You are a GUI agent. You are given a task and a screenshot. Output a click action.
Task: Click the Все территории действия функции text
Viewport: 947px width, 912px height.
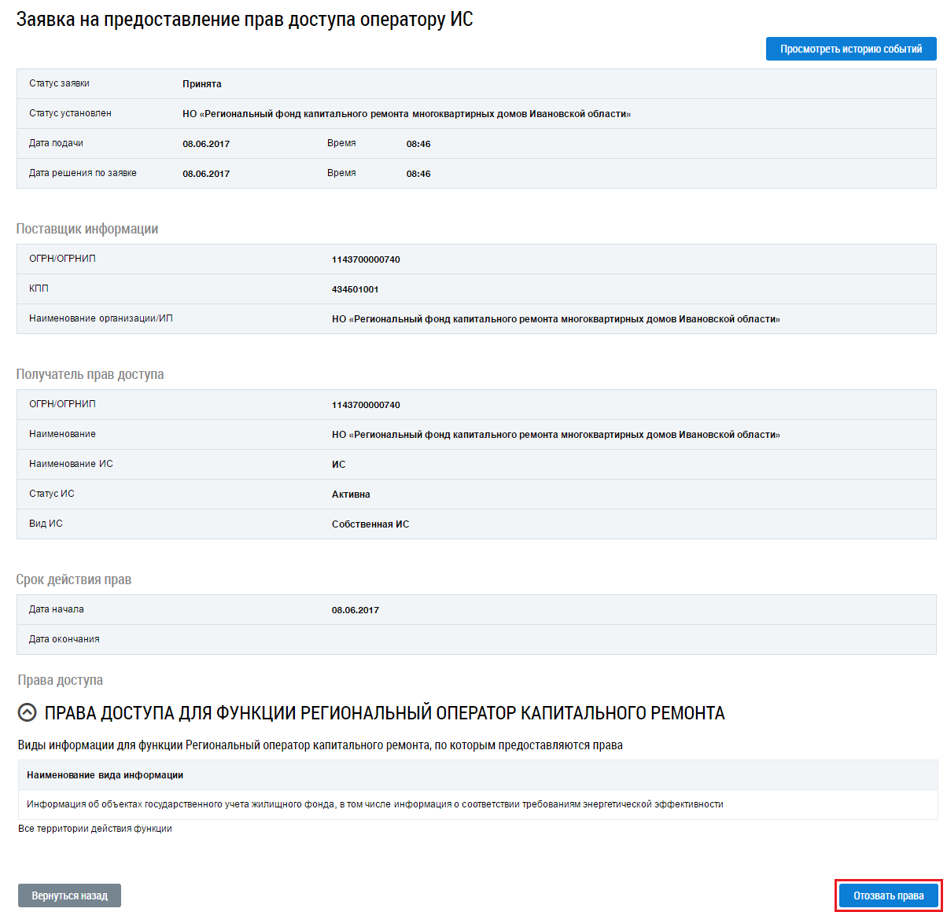tap(94, 829)
